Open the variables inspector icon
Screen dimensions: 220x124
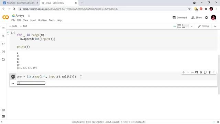(x=3, y=52)
